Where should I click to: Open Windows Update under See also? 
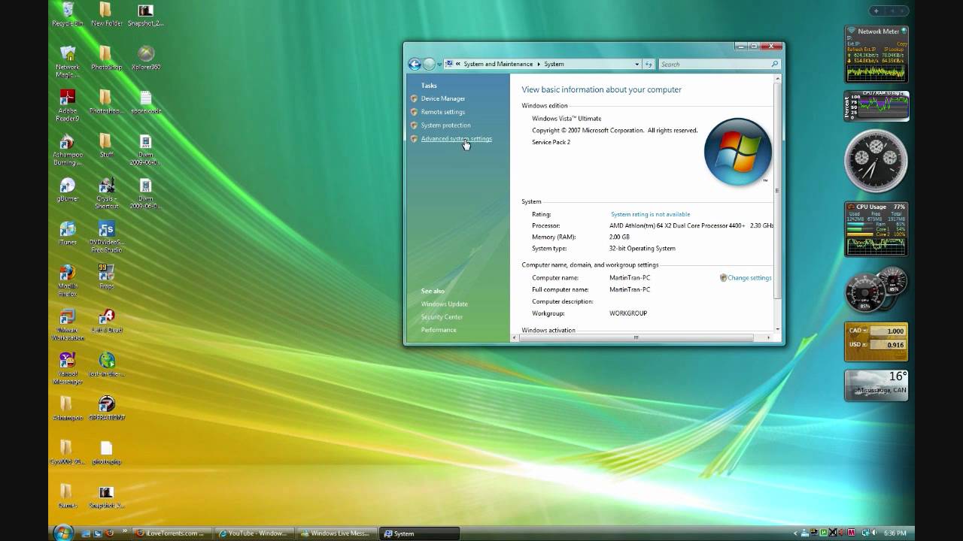[444, 304]
